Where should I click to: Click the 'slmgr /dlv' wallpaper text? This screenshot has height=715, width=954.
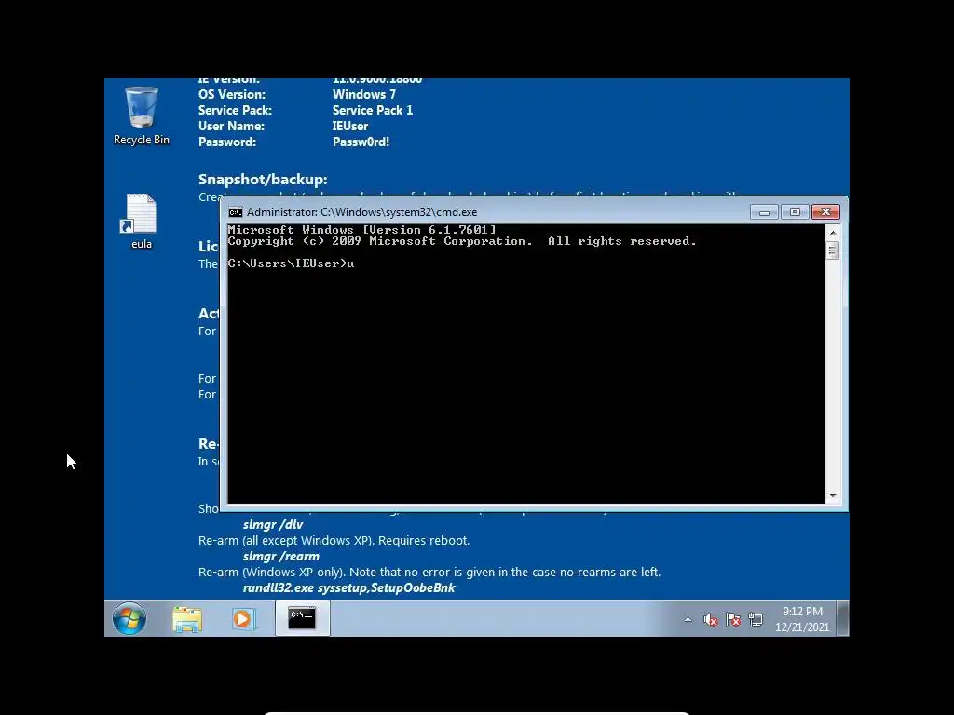pos(273,524)
